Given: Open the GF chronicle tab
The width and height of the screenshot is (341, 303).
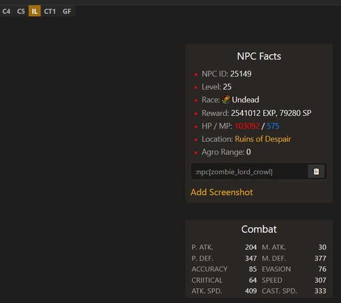Looking at the screenshot, I should click(67, 11).
